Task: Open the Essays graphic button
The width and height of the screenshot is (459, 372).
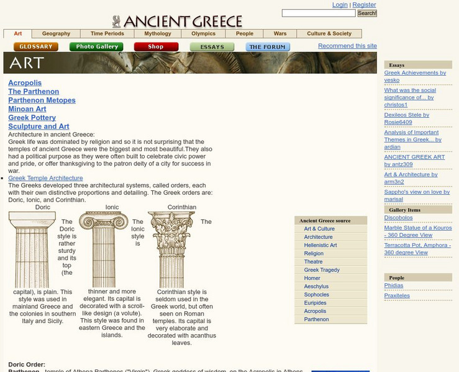Action: click(212, 46)
